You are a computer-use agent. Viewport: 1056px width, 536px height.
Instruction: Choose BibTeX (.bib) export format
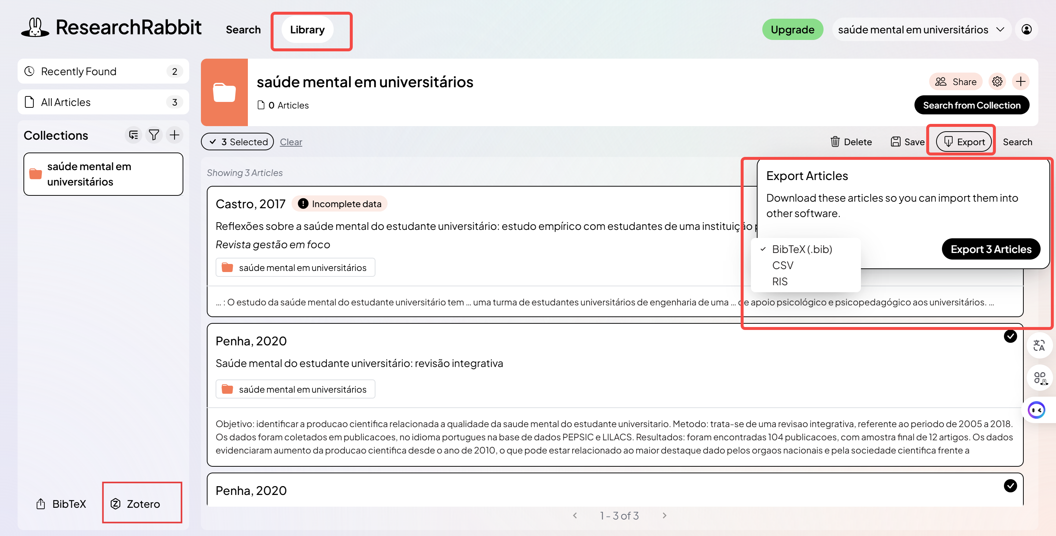point(802,249)
